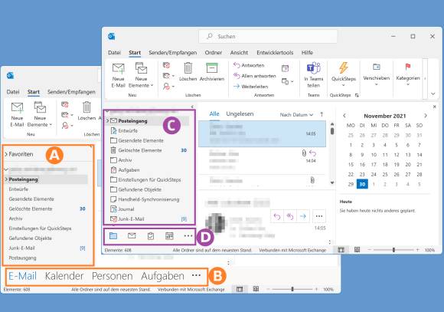Go to previous month in calendar
The height and width of the screenshot is (312, 444).
(344, 116)
